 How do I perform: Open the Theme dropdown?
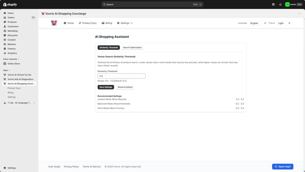pyautogui.click(x=283, y=23)
